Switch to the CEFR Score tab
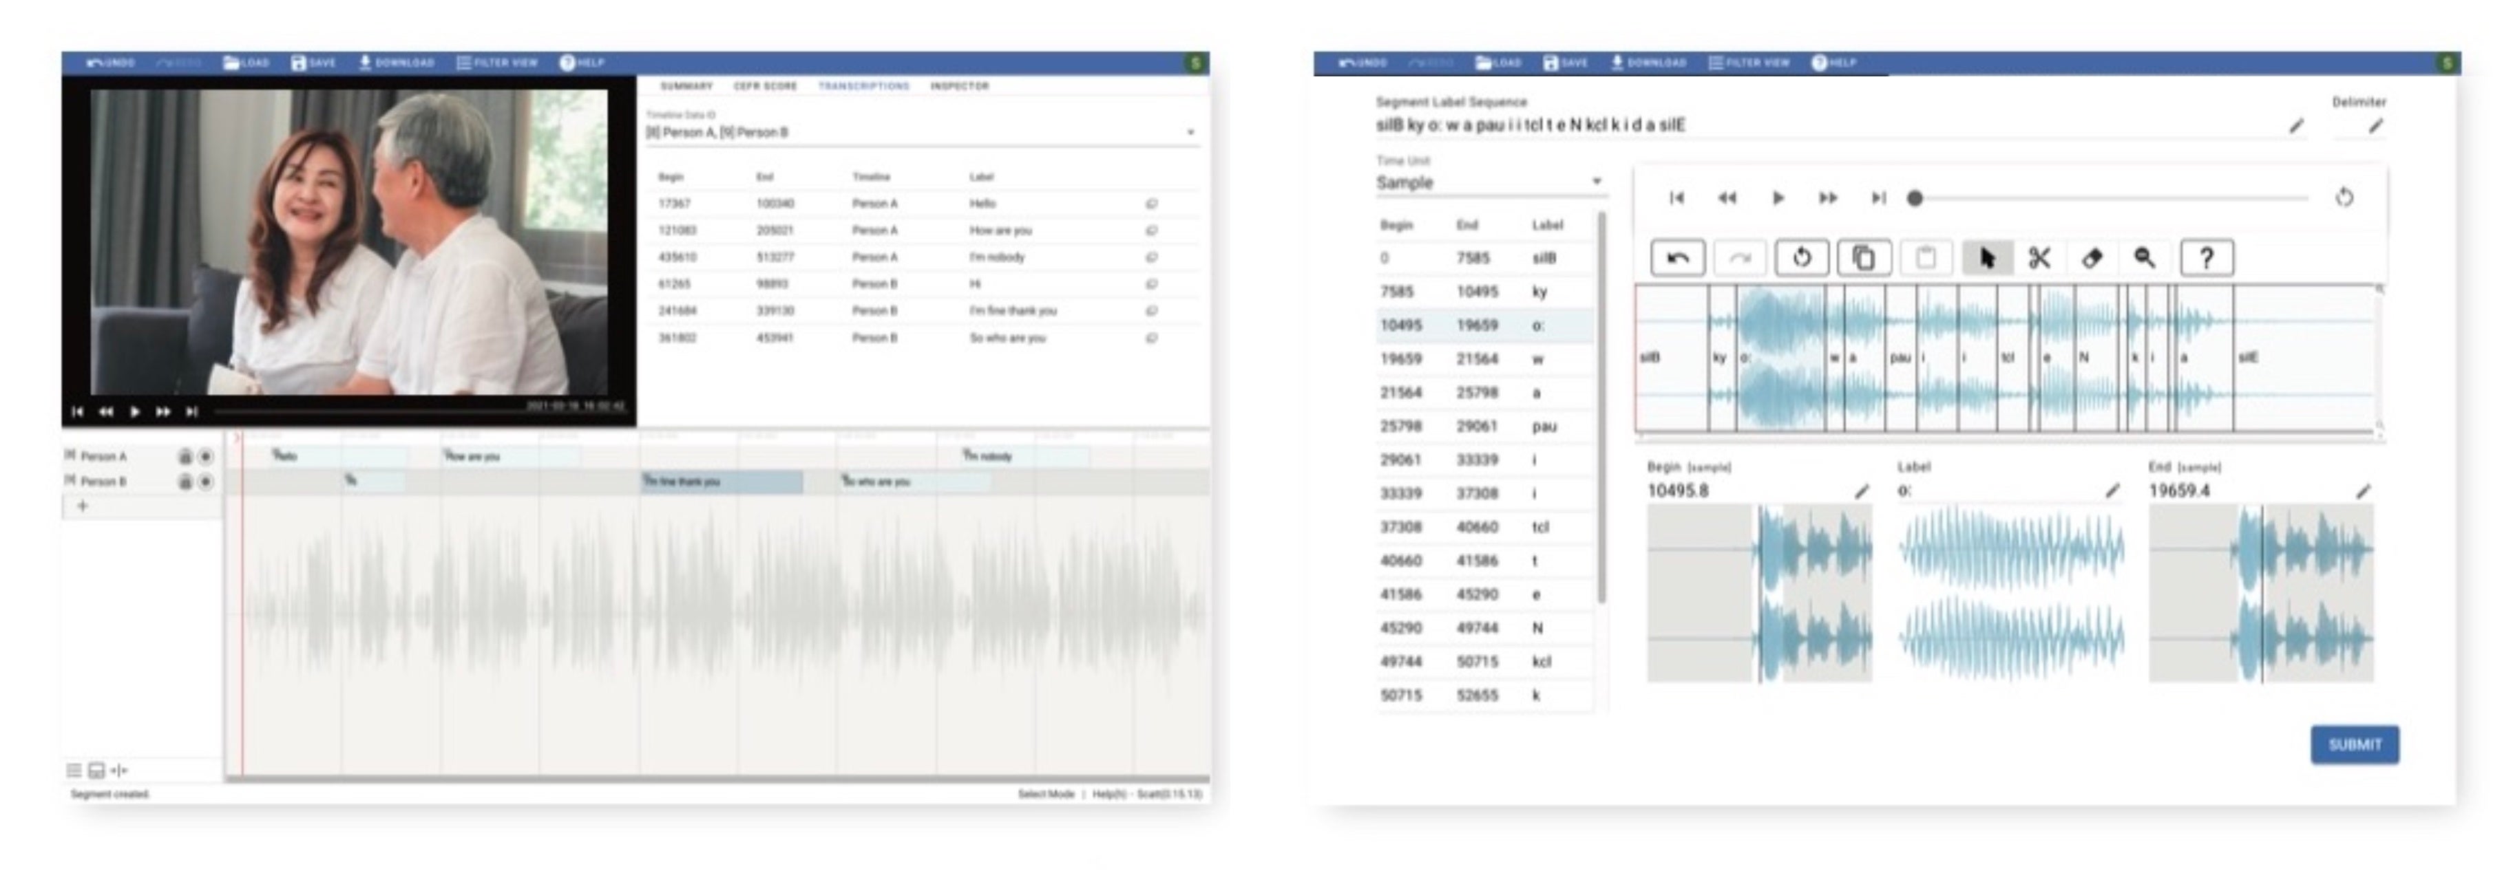 [765, 87]
